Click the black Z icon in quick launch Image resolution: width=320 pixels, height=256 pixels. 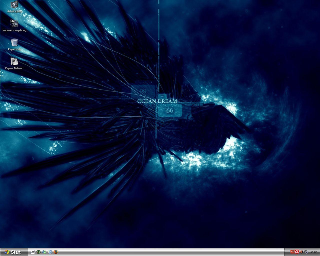coord(32,252)
